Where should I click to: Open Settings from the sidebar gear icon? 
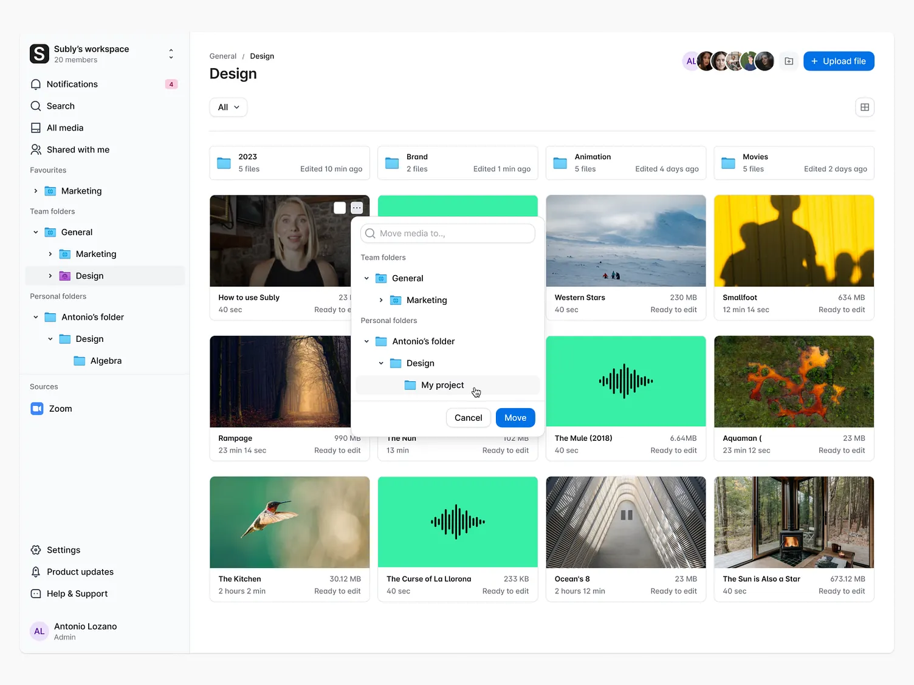click(x=35, y=550)
